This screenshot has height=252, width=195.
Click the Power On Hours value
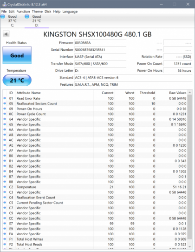pos(177,71)
